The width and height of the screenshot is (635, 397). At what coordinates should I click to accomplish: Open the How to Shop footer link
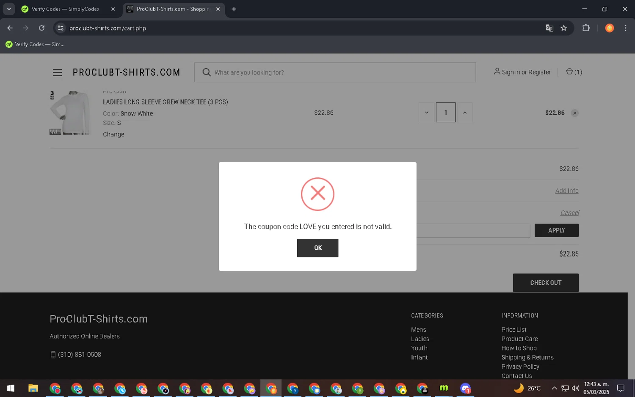pos(519,348)
